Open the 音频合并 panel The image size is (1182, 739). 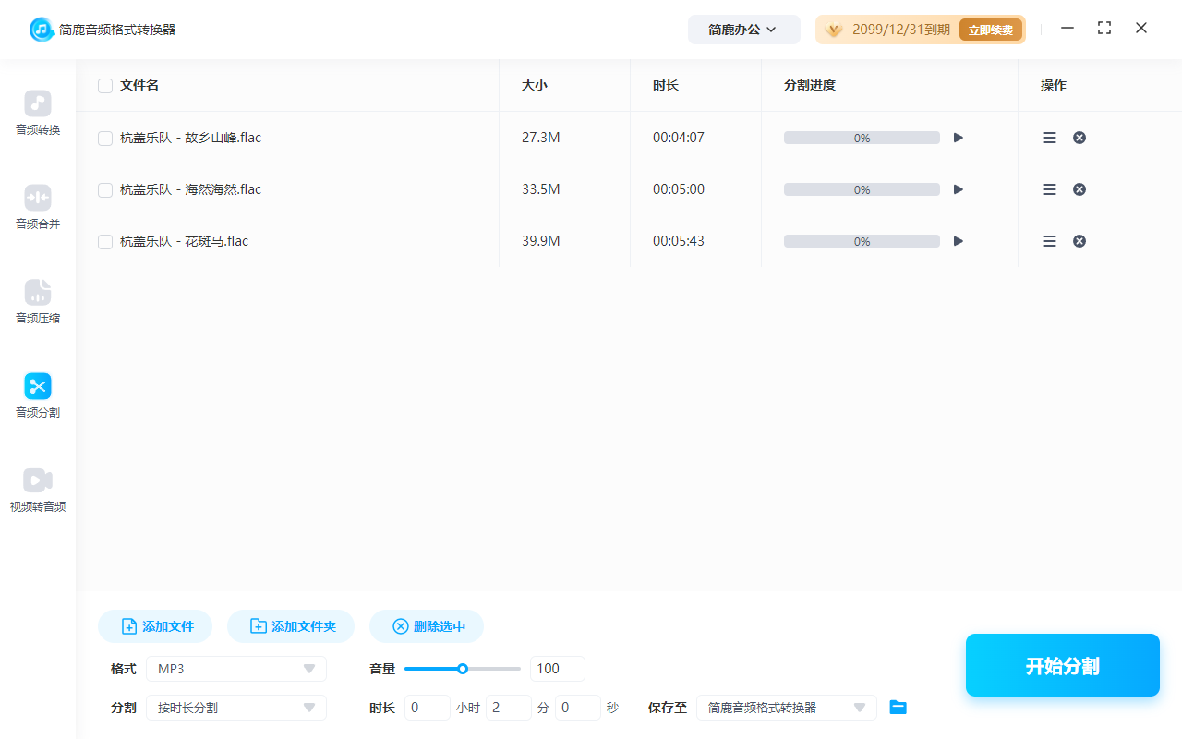37,207
